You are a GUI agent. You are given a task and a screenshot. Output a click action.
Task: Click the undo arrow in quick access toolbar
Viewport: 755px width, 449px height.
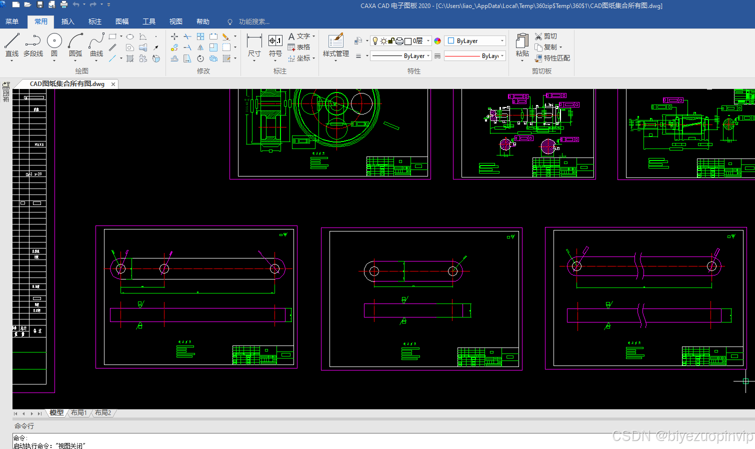pyautogui.click(x=76, y=4)
